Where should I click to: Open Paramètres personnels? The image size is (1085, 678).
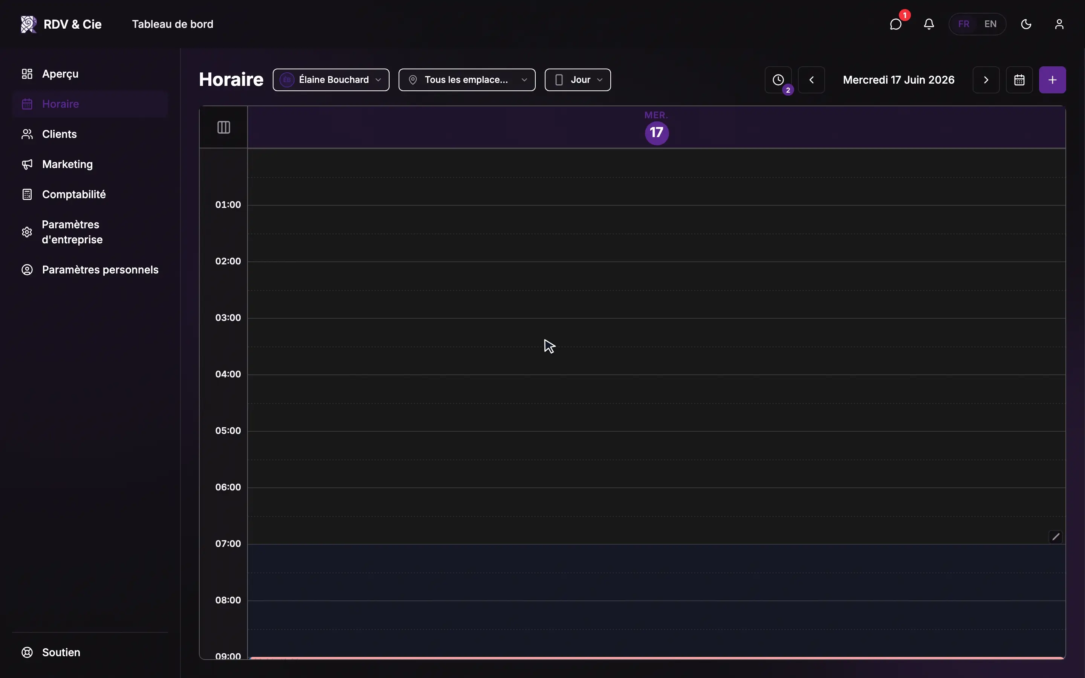click(x=90, y=269)
